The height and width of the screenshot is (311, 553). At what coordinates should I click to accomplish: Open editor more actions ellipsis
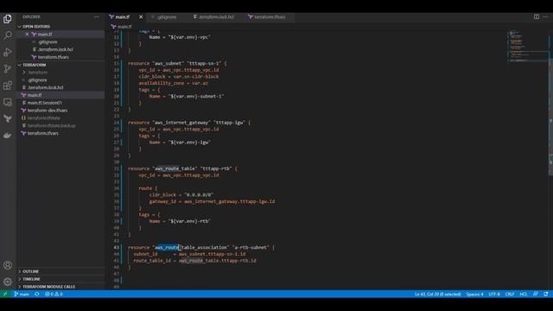click(545, 17)
